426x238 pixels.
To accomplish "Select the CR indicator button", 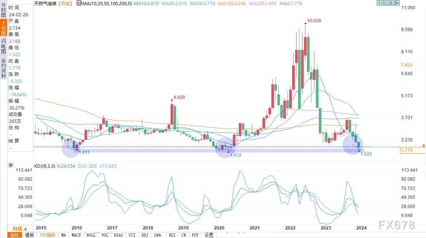I will click(x=184, y=235).
